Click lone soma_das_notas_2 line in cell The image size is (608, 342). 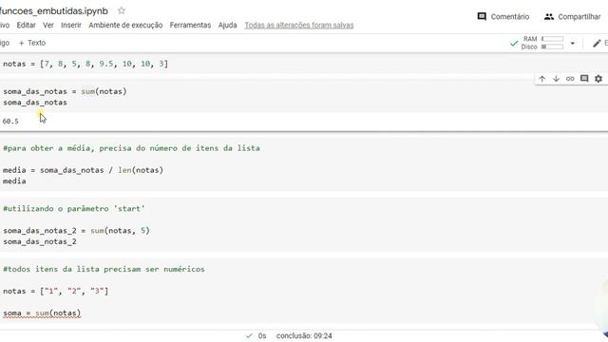40,241
